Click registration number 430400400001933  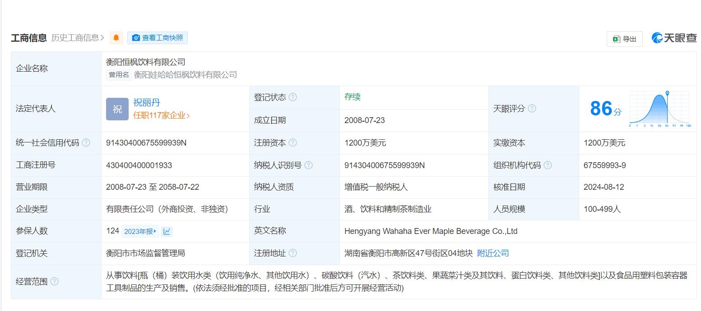tap(139, 165)
